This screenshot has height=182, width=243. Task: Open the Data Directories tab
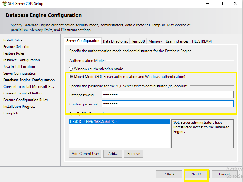(115, 41)
